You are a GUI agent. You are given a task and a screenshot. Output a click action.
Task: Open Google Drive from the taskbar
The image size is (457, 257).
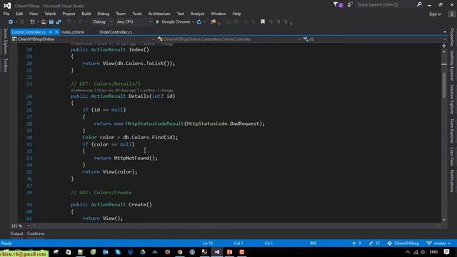(143, 252)
